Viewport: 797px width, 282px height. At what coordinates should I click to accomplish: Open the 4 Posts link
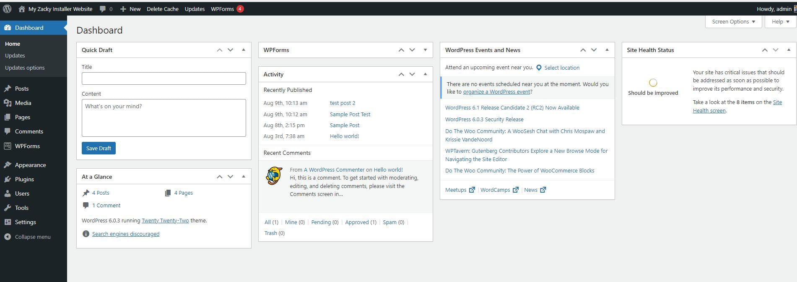pyautogui.click(x=101, y=193)
